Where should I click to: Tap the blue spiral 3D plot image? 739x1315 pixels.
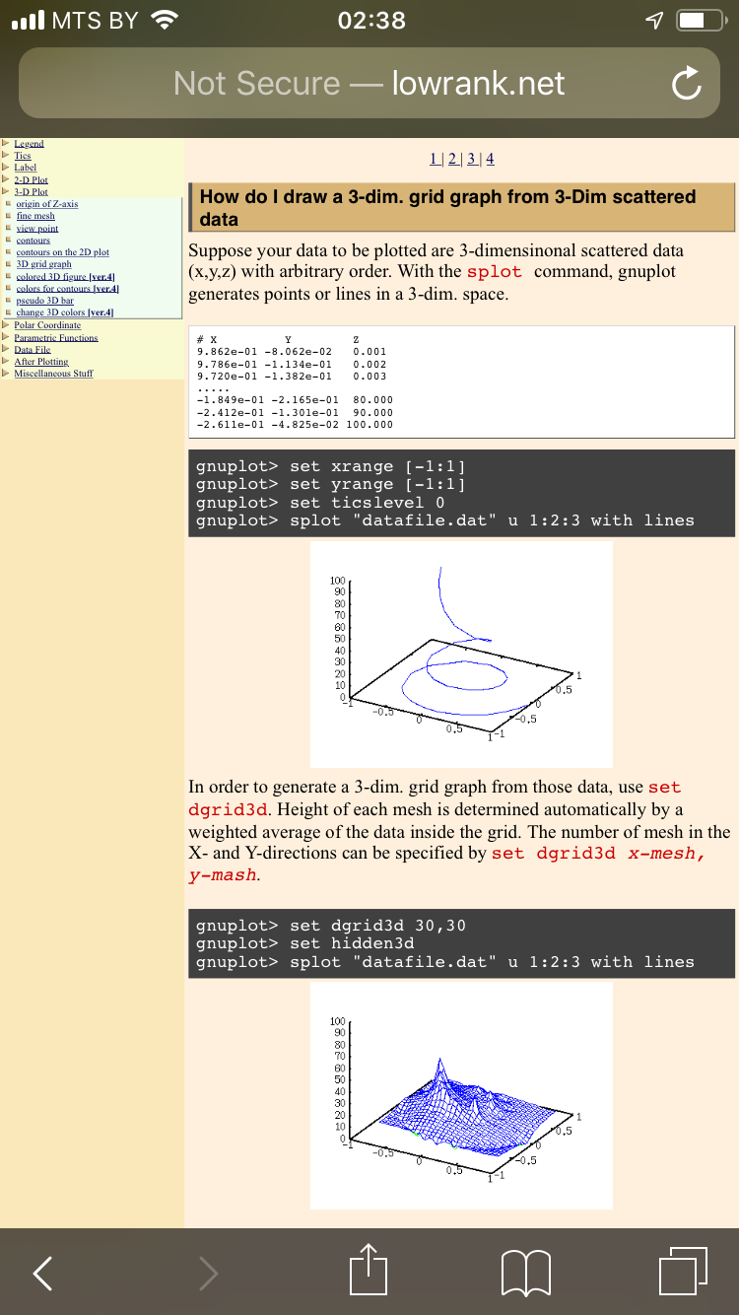[461, 655]
